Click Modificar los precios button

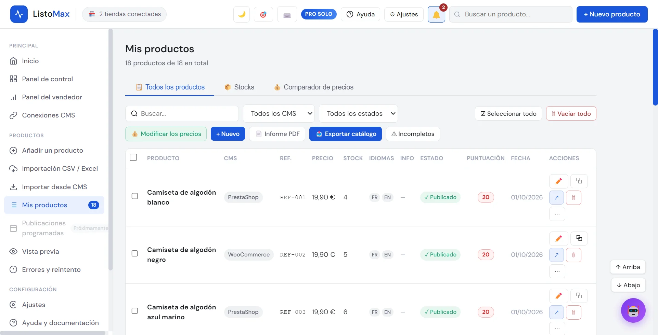click(x=166, y=134)
